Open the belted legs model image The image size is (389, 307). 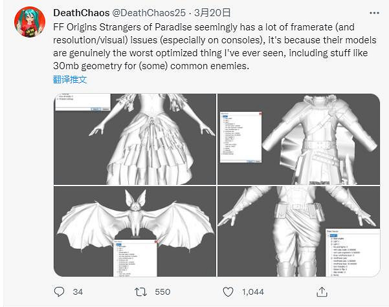point(298,231)
